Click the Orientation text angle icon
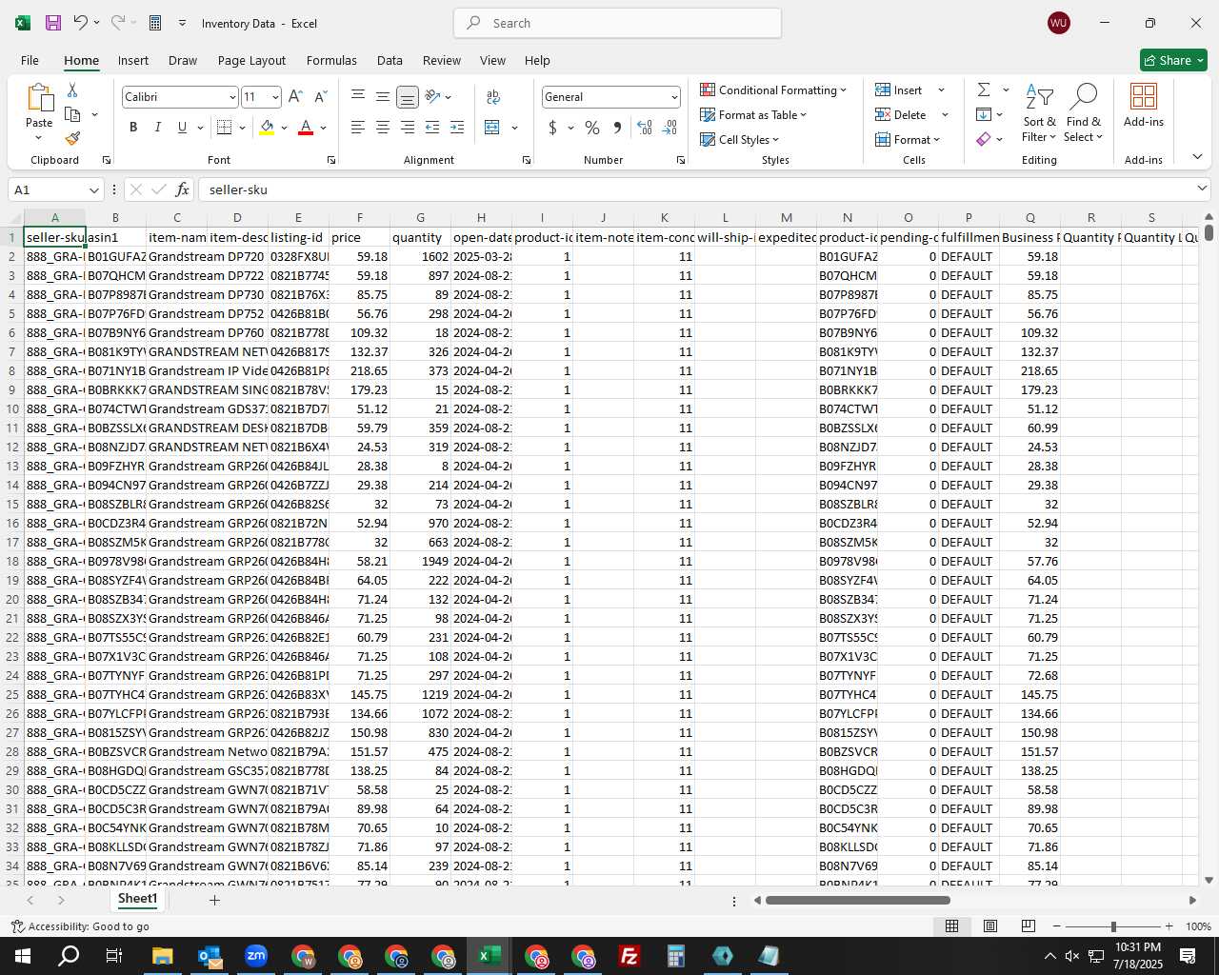The height and width of the screenshot is (975, 1219). pyautogui.click(x=433, y=97)
